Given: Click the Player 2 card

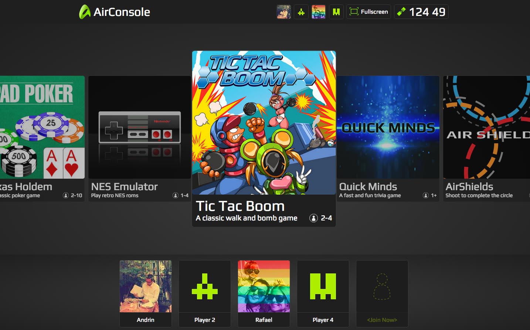Looking at the screenshot, I should click(x=205, y=294).
